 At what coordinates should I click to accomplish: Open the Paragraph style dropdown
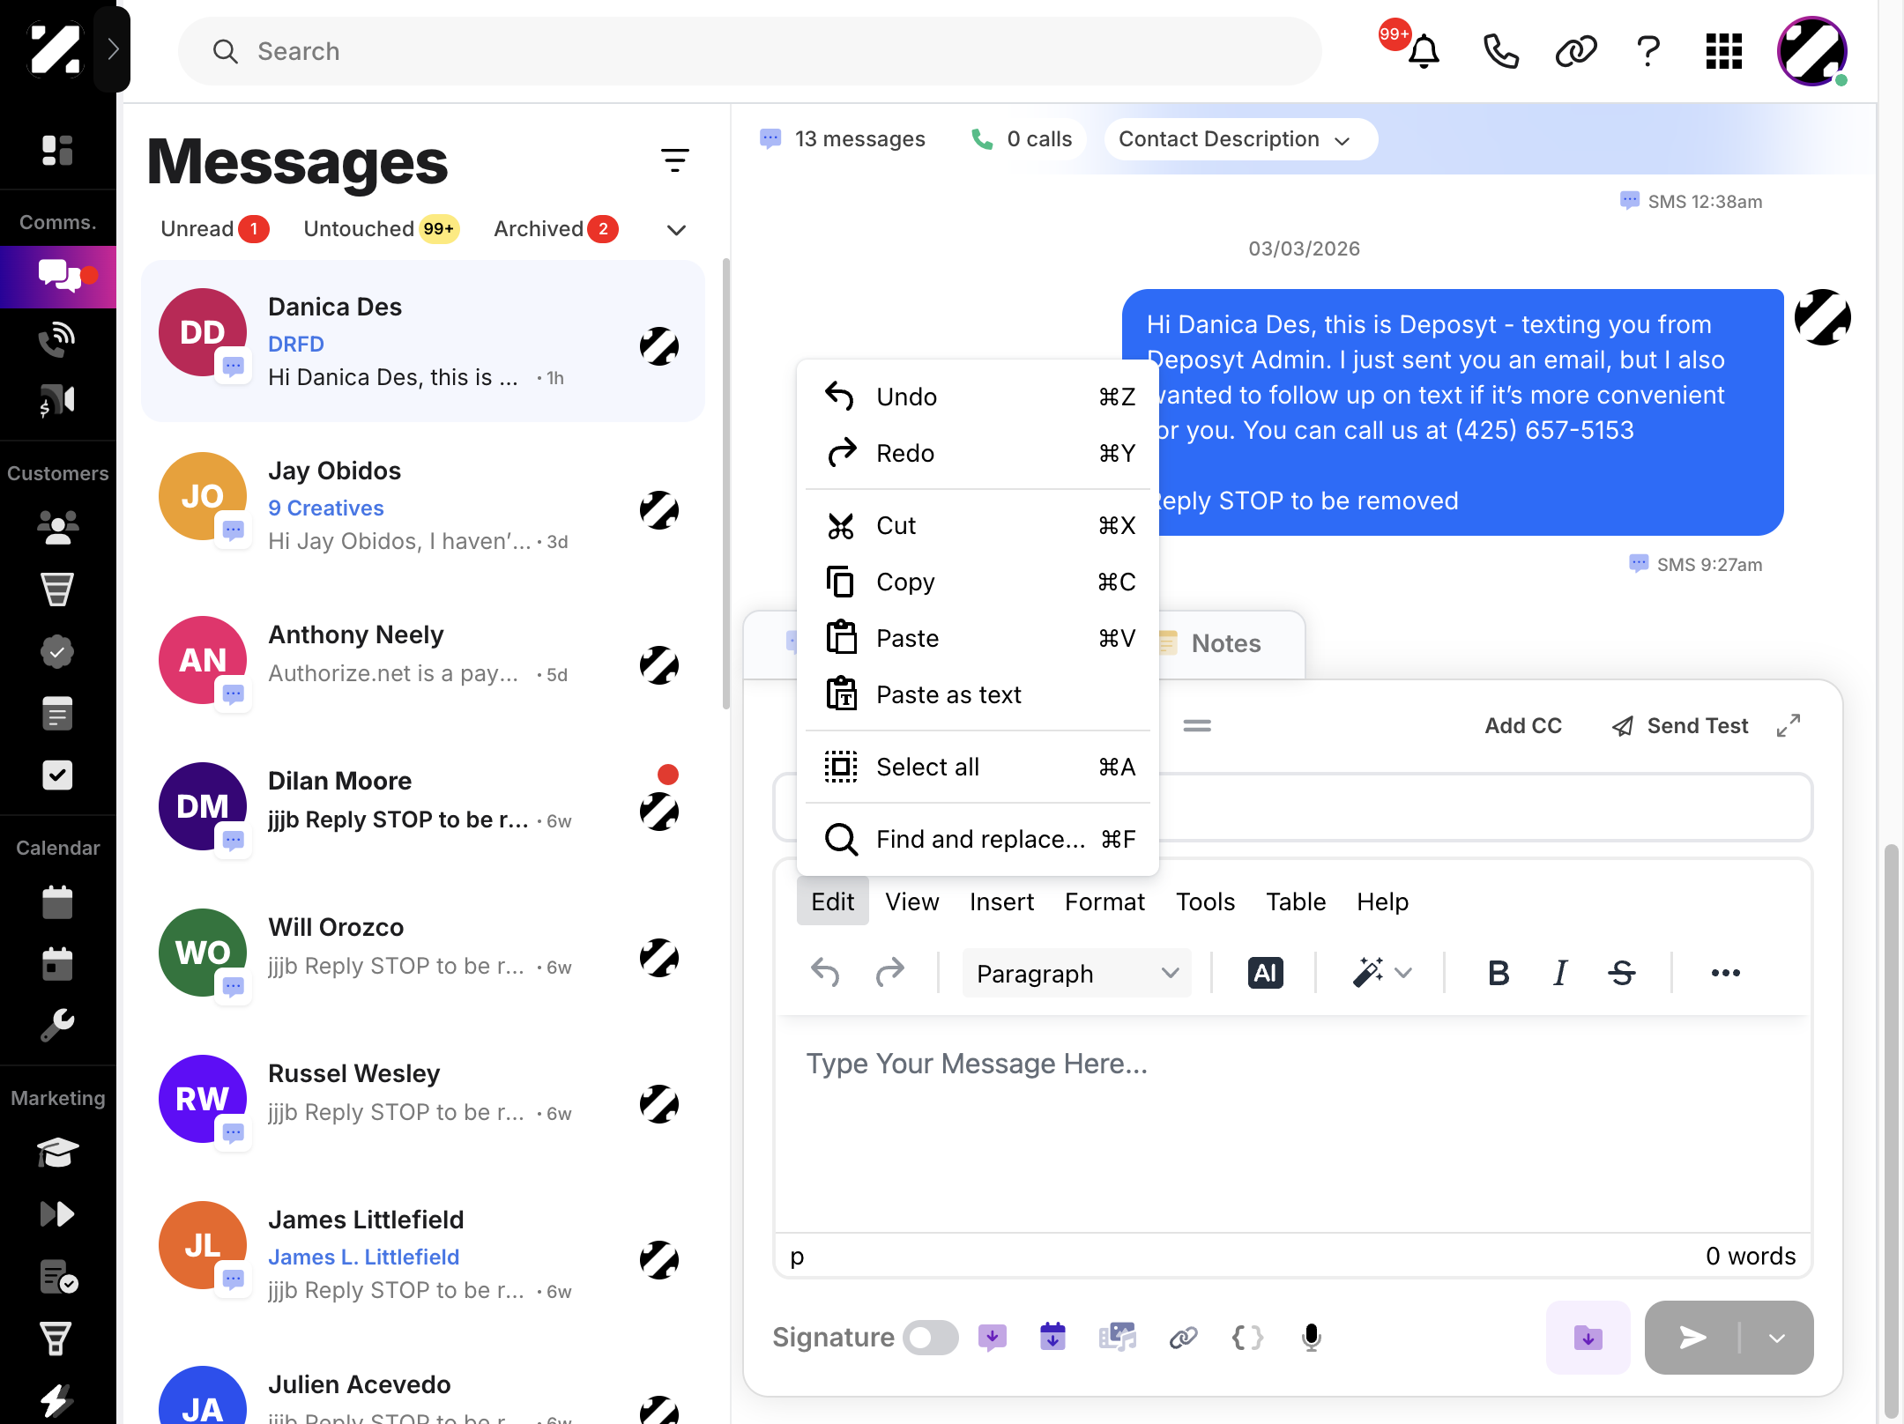coord(1076,973)
